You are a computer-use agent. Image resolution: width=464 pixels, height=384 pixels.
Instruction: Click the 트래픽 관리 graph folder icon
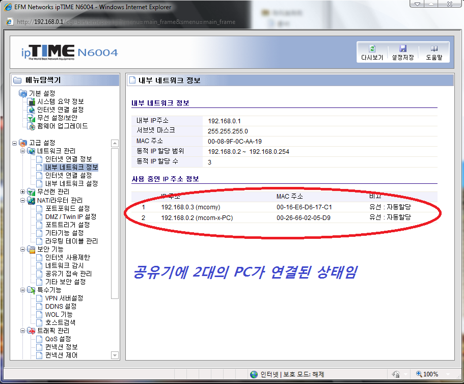point(31,331)
